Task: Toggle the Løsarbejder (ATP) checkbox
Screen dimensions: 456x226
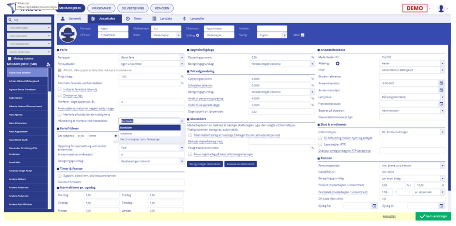Action: click(x=320, y=144)
